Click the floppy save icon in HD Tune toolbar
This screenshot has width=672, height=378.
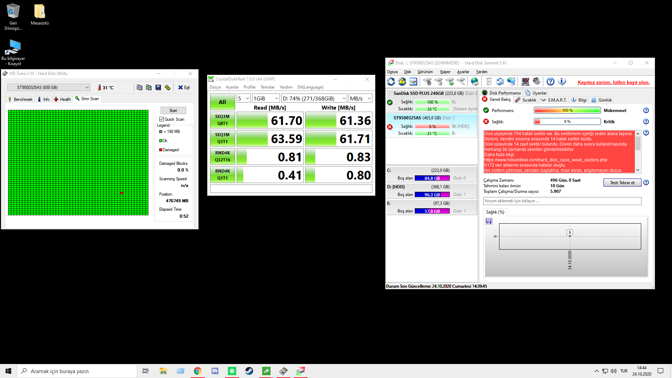pos(158,87)
